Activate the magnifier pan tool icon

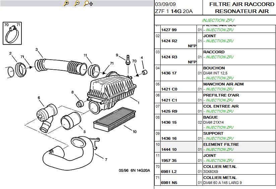(88, 4)
